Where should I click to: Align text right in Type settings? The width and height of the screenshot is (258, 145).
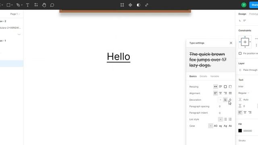point(225,93)
